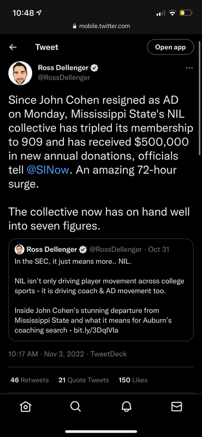Open the quoted Oct 31 tweet card
This screenshot has height=437, width=202.
tap(101, 290)
